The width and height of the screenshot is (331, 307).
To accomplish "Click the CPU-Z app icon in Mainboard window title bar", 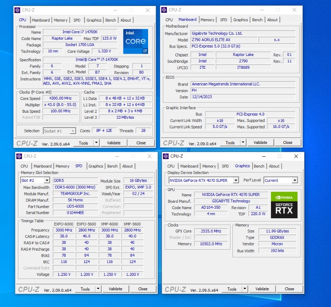I will click(164, 10).
